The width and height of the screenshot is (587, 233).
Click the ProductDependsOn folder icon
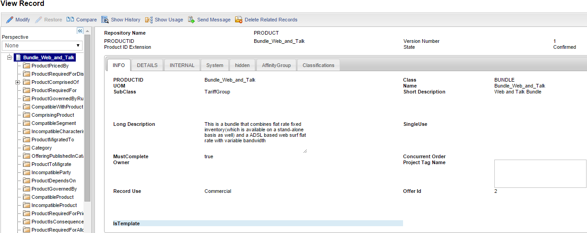coord(26,181)
